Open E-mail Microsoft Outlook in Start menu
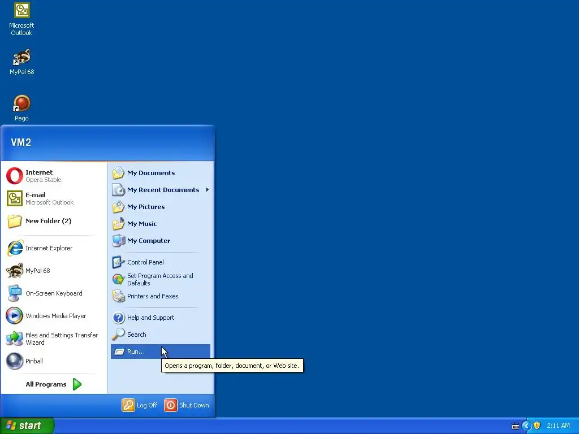 (54, 198)
